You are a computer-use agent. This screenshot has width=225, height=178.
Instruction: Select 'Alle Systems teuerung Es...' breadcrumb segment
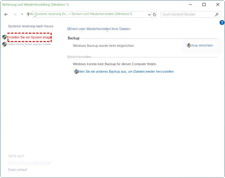(x=49, y=14)
